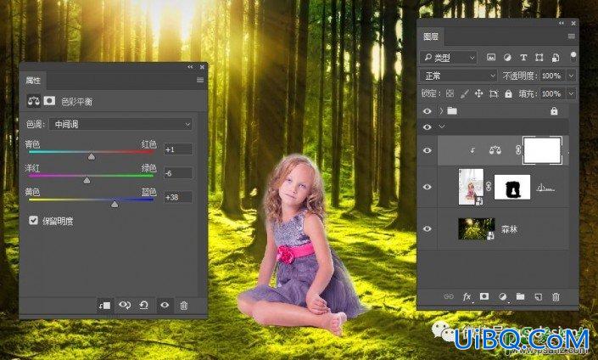Image resolution: width=598 pixels, height=360 pixels.
Task: Click the opacity field showing 100%
Action: coord(553,76)
